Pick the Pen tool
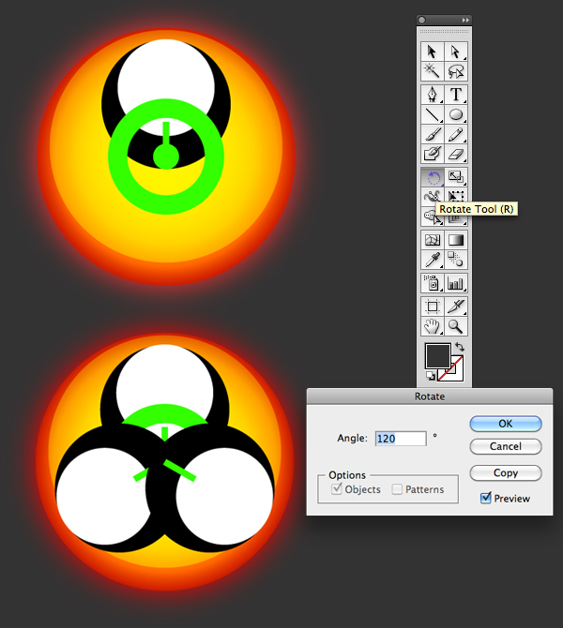Image resolution: width=563 pixels, height=628 pixels. pyautogui.click(x=433, y=95)
